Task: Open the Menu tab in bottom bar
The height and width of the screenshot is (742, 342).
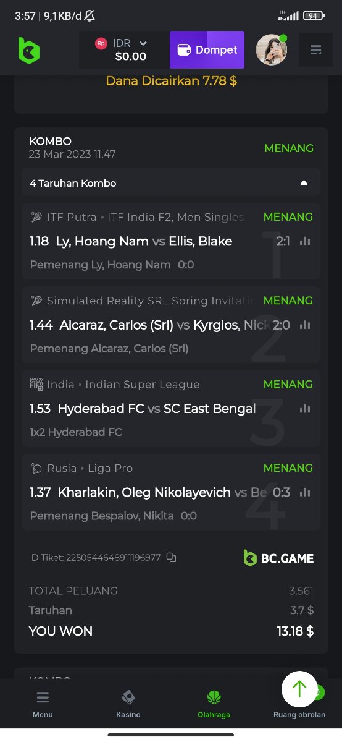Action: pyautogui.click(x=43, y=704)
